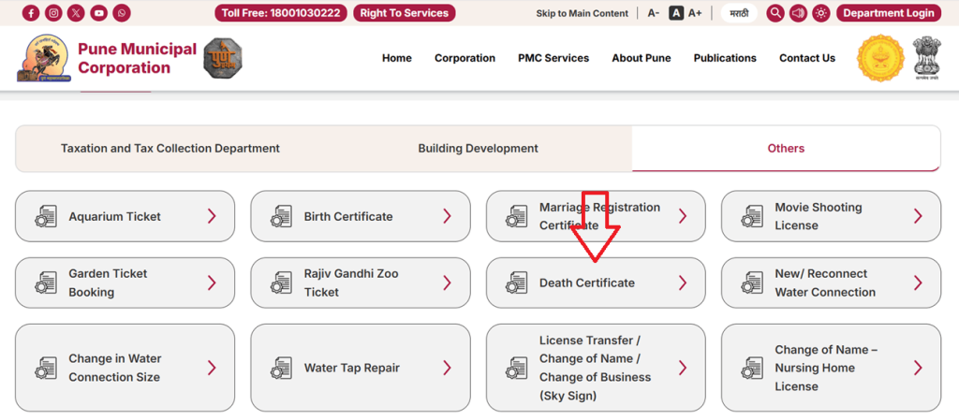Click the Pune Municipal Corporation horse logo
959x420 pixels.
point(44,59)
